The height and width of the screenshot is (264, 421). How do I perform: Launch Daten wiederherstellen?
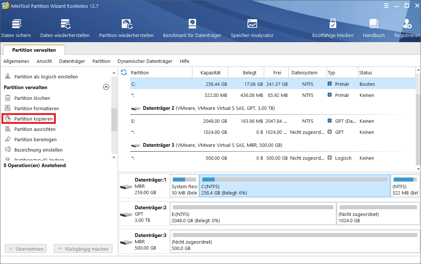(65, 28)
